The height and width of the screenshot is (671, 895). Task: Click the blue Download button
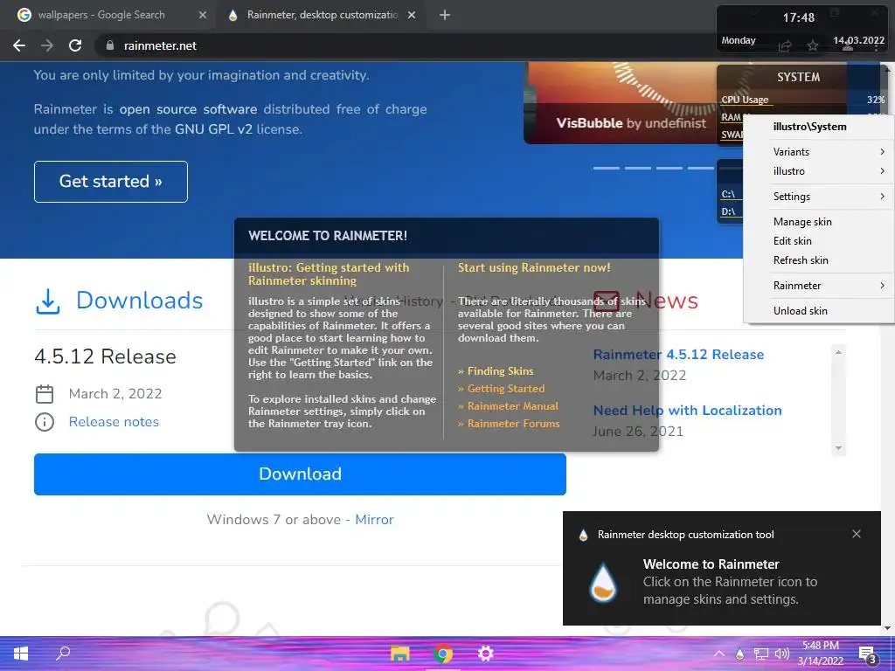[300, 474]
